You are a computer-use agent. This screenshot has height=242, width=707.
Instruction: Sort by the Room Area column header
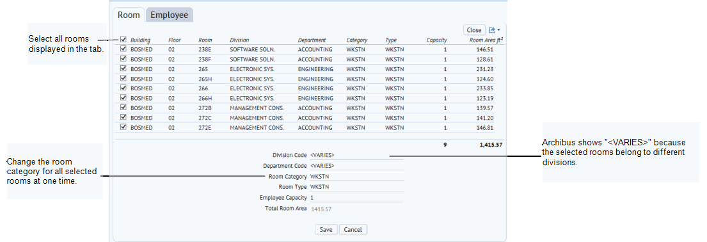[x=486, y=40]
